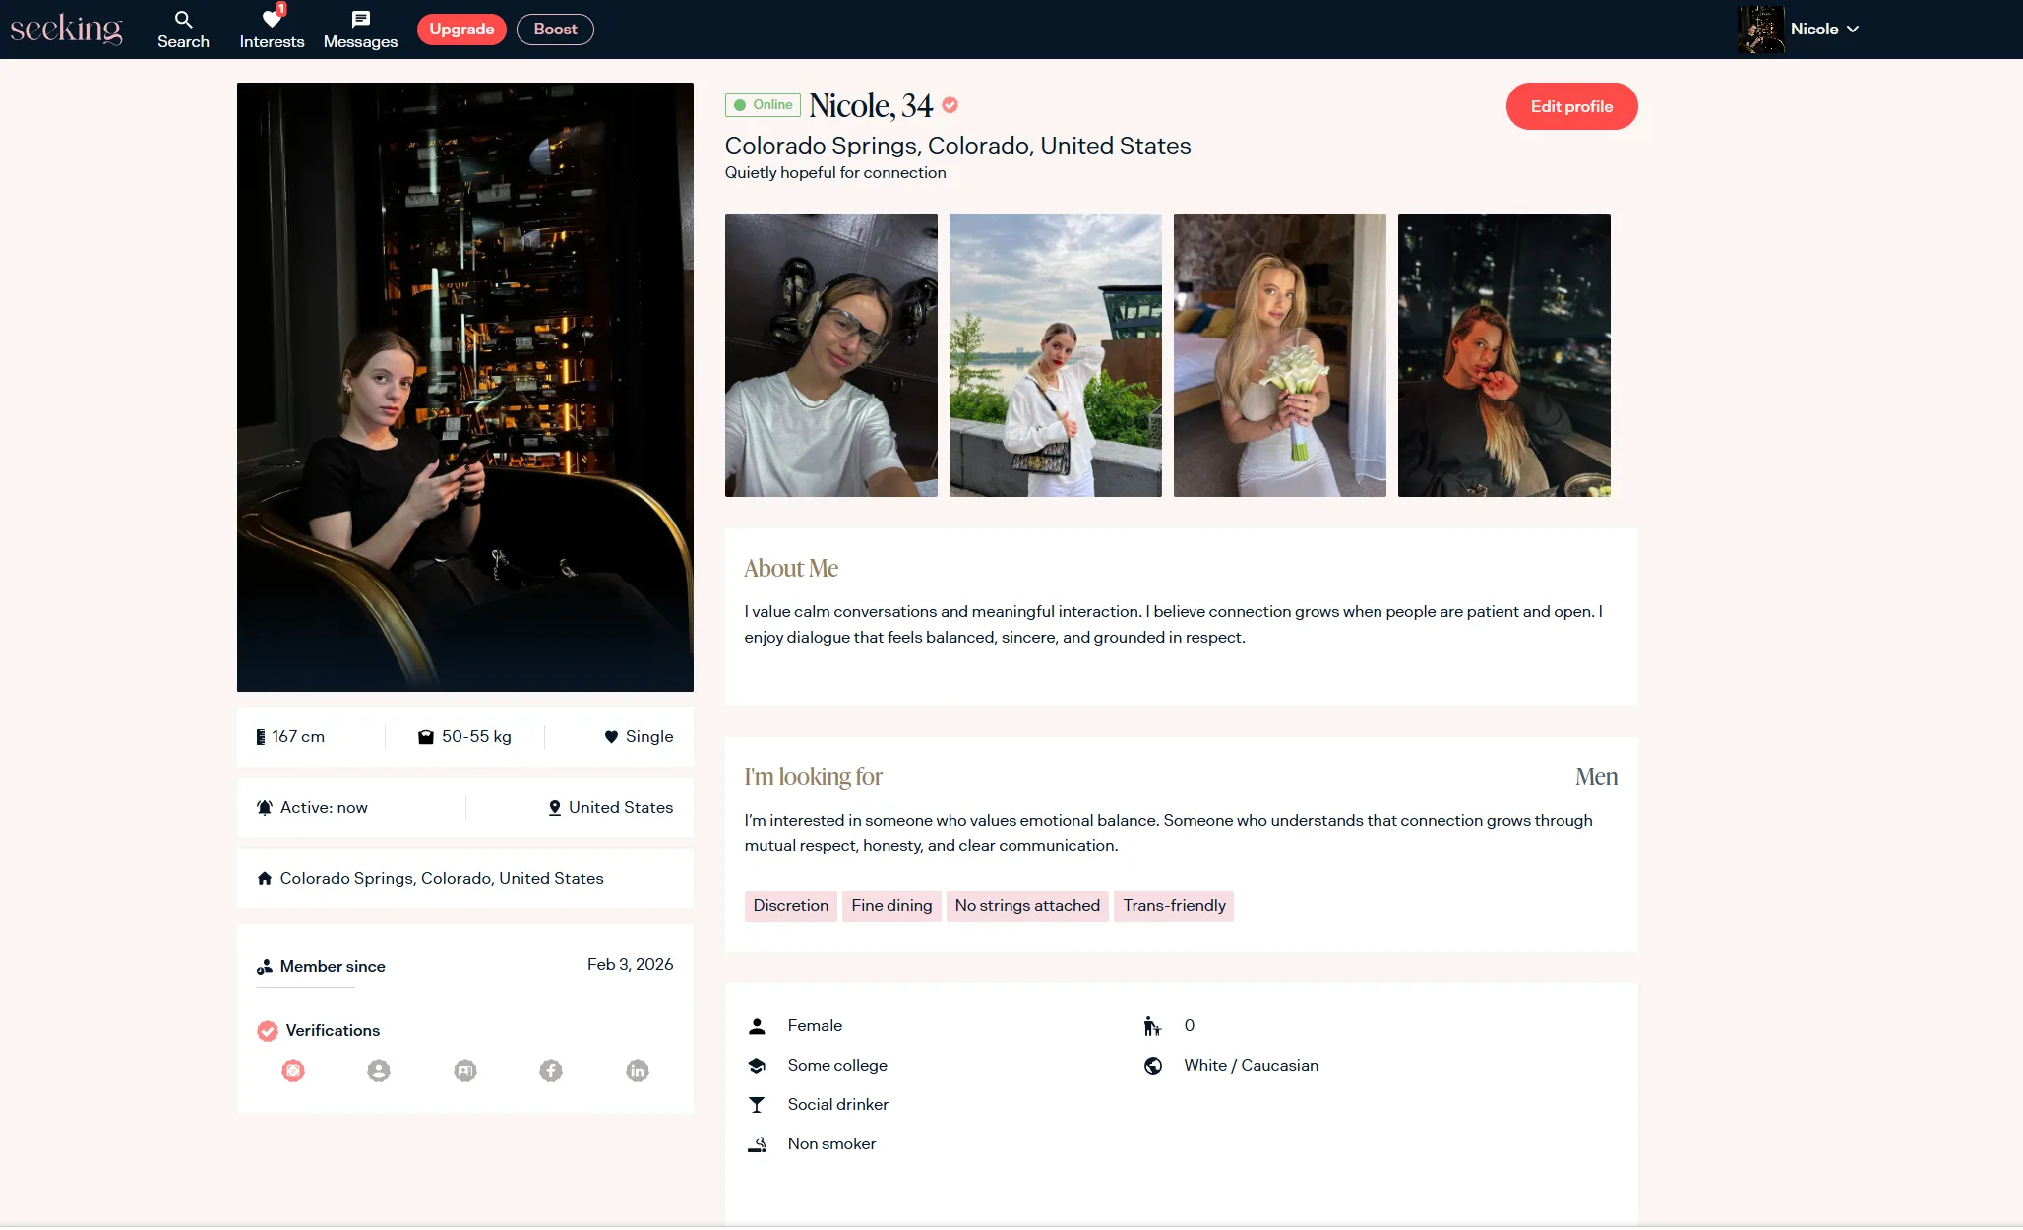Select the Trans-friendly tag
Image resolution: width=2023 pixels, height=1230 pixels.
[x=1174, y=906]
